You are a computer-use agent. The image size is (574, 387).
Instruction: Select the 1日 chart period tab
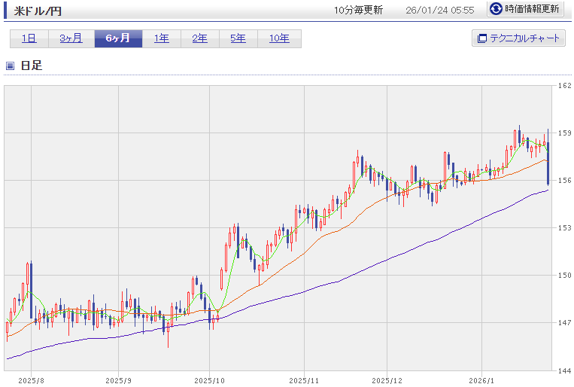pyautogui.click(x=29, y=38)
